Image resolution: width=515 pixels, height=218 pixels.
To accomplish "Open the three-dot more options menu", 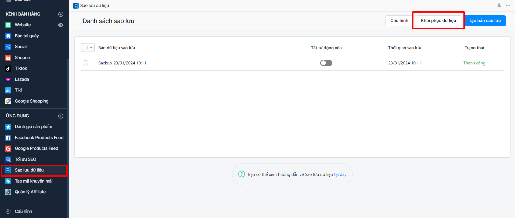I will coord(508,5).
